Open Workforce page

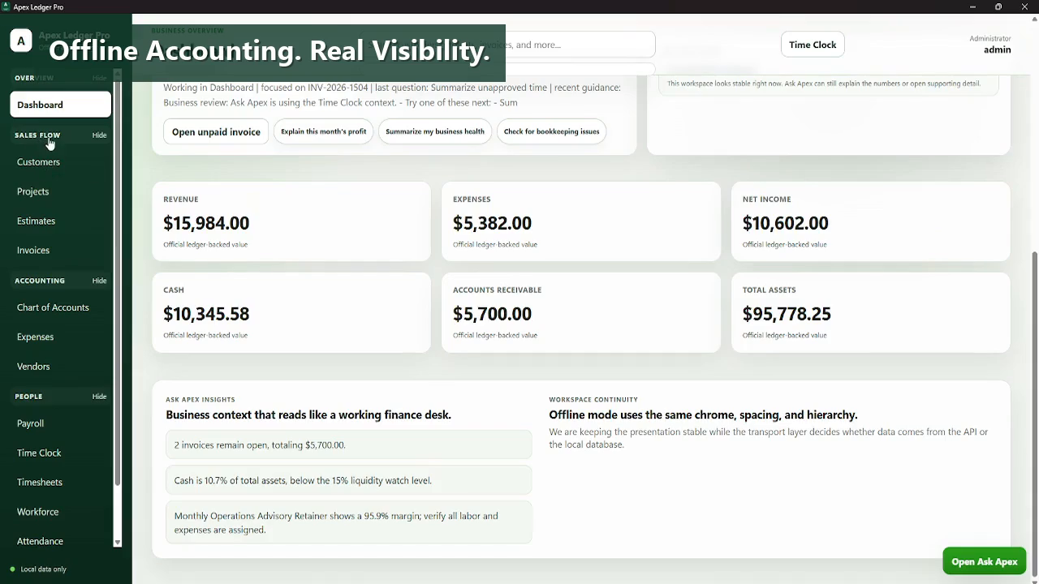pyautogui.click(x=61, y=512)
